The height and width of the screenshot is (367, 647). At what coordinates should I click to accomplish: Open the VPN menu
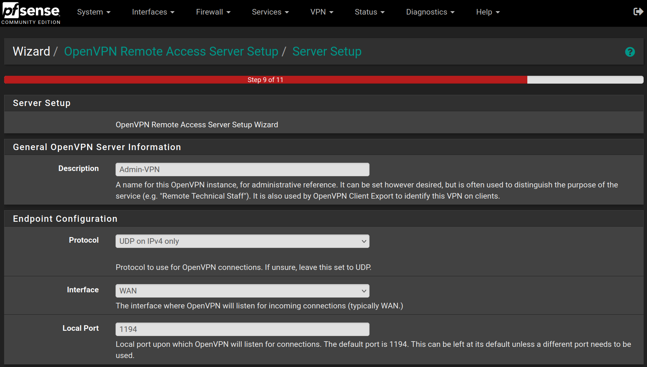322,12
